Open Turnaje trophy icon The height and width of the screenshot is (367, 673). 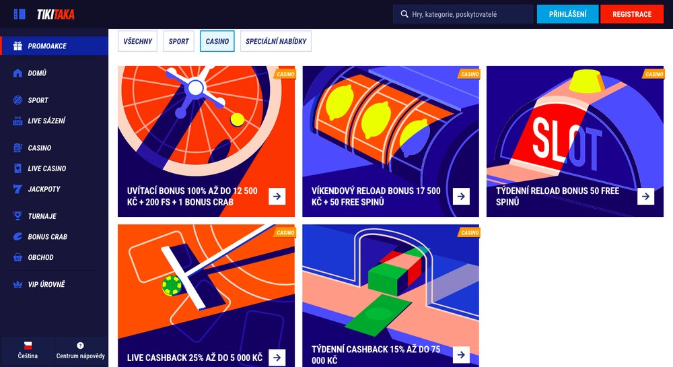(x=17, y=216)
